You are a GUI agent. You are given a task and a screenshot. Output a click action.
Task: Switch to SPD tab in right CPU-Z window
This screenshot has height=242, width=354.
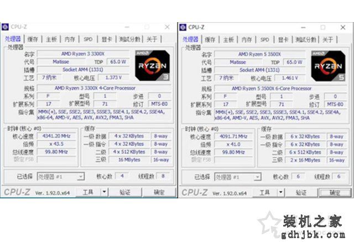pyautogui.click(x=264, y=40)
